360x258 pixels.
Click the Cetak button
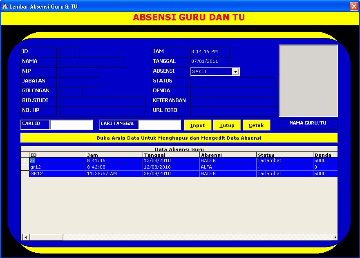(x=256, y=125)
